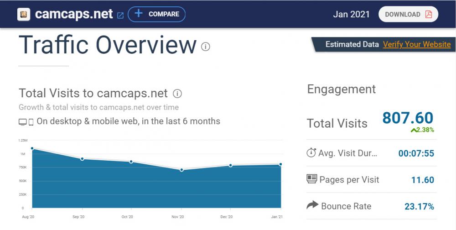Image resolution: width=456 pixels, height=230 pixels.
Task: Select the Dec '20 data point on chart
Action: click(x=231, y=165)
